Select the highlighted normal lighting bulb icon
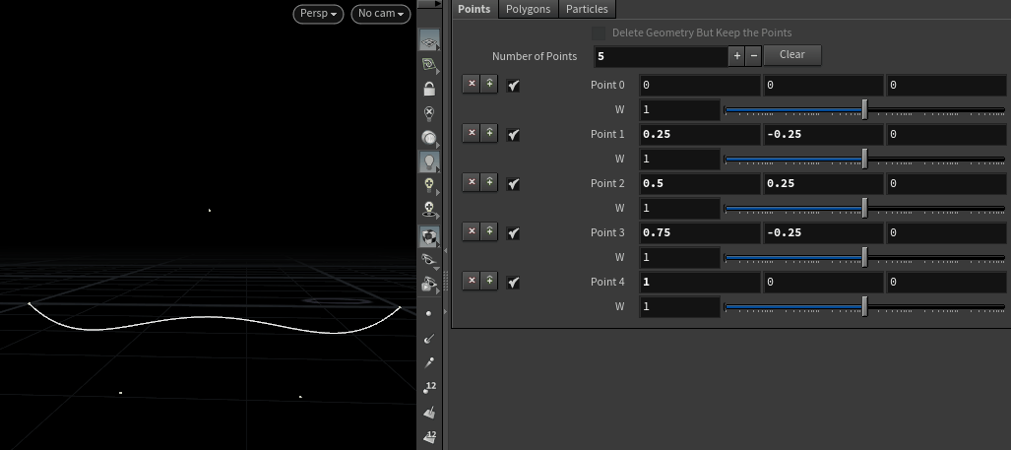Viewport: 1011px width, 450px height. pyautogui.click(x=429, y=162)
